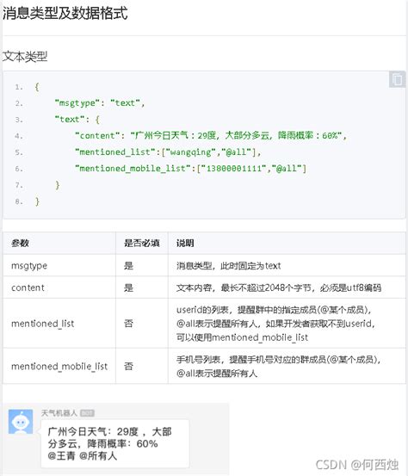Screen dimensions: 408x476
Task: Select the content parameter cell
Action: [59, 287]
